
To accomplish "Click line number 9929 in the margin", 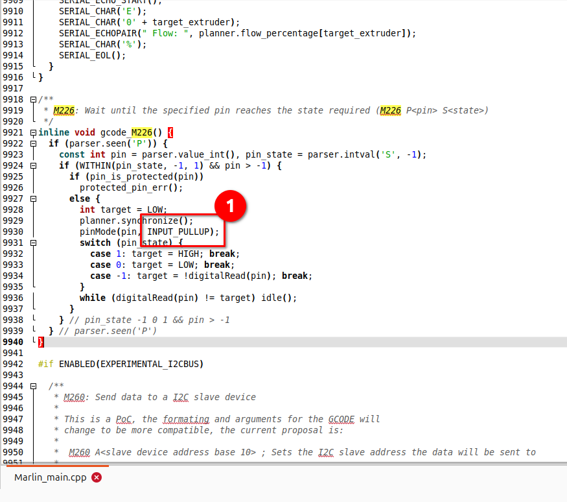I will (x=13, y=221).
